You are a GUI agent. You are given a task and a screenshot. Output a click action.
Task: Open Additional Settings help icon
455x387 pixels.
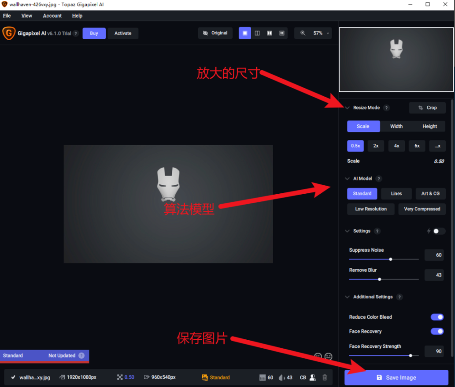(x=400, y=297)
